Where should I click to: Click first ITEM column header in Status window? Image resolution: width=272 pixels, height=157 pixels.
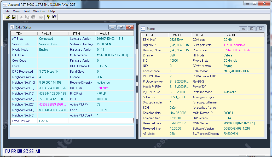tap(155, 35)
